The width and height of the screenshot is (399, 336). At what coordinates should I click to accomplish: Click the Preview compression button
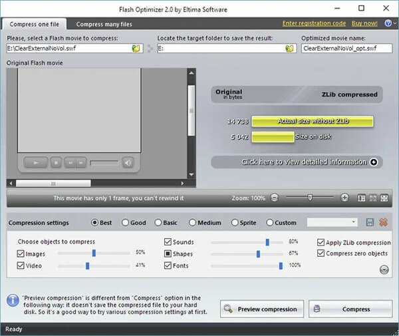262,309
